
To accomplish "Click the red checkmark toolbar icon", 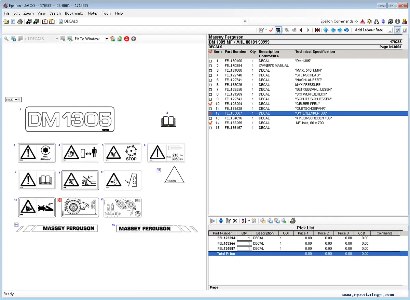I will click(271, 30).
